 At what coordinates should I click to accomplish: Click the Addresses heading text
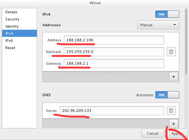pos(52,25)
